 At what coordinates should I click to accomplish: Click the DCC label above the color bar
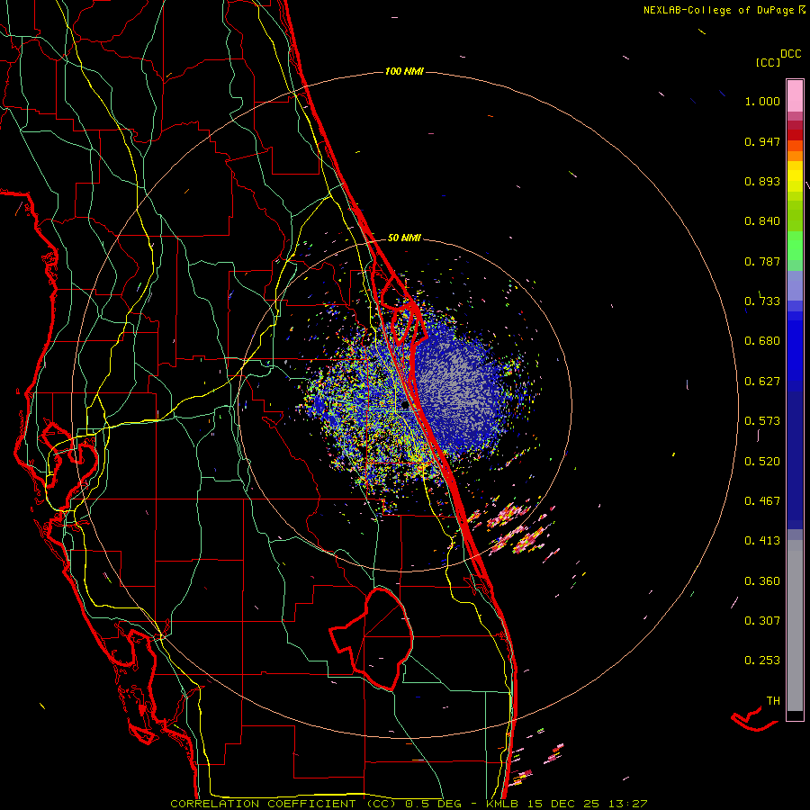[791, 54]
